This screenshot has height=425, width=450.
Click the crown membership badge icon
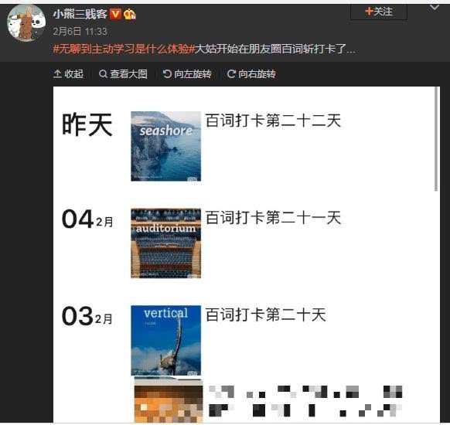point(129,14)
